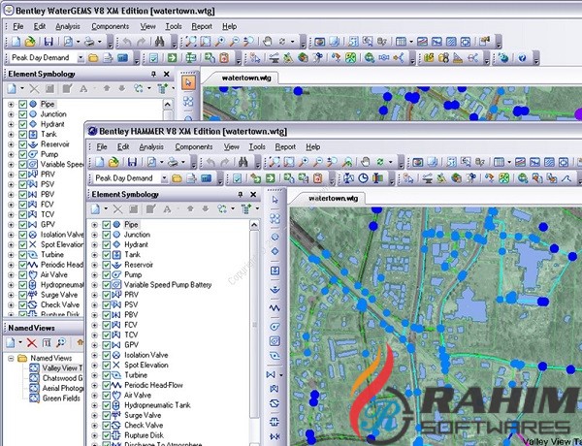Uncheck Pipe checkbox in HAMMER Element Symbology
This screenshot has height=446, width=582.
107,225
